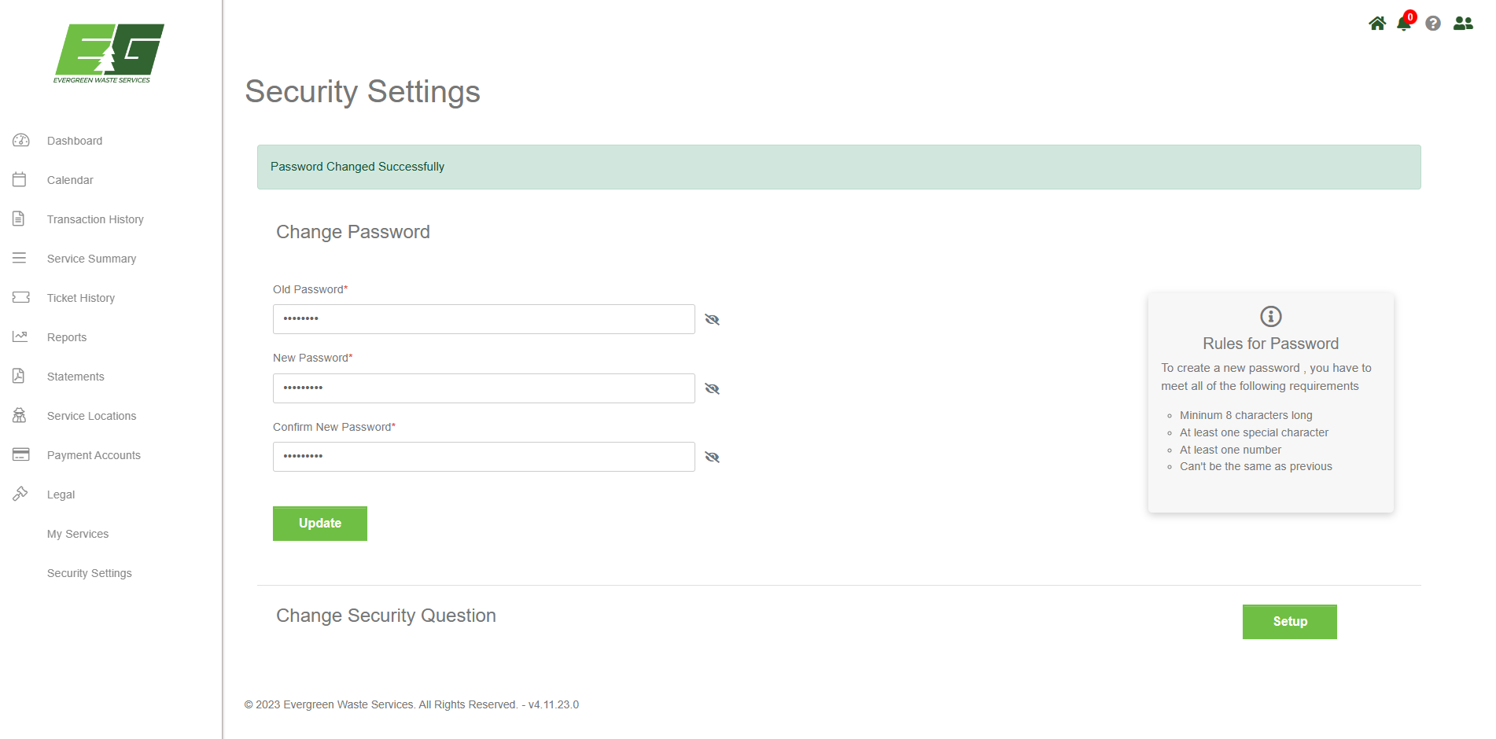This screenshot has width=1496, height=739.
Task: Toggle New Password visibility
Action: point(712,389)
